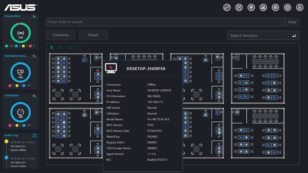
Task: Click the network topology hierarchy icon
Action: tap(263, 8)
